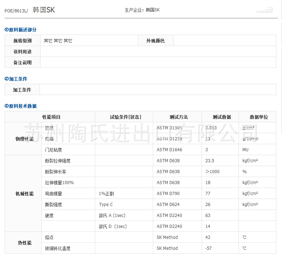Click the ③原料技术数据 section heading

(20, 106)
